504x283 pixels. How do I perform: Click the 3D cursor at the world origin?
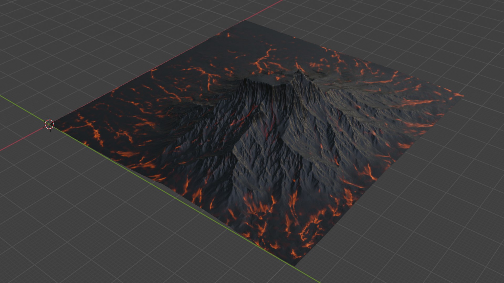tap(49, 124)
